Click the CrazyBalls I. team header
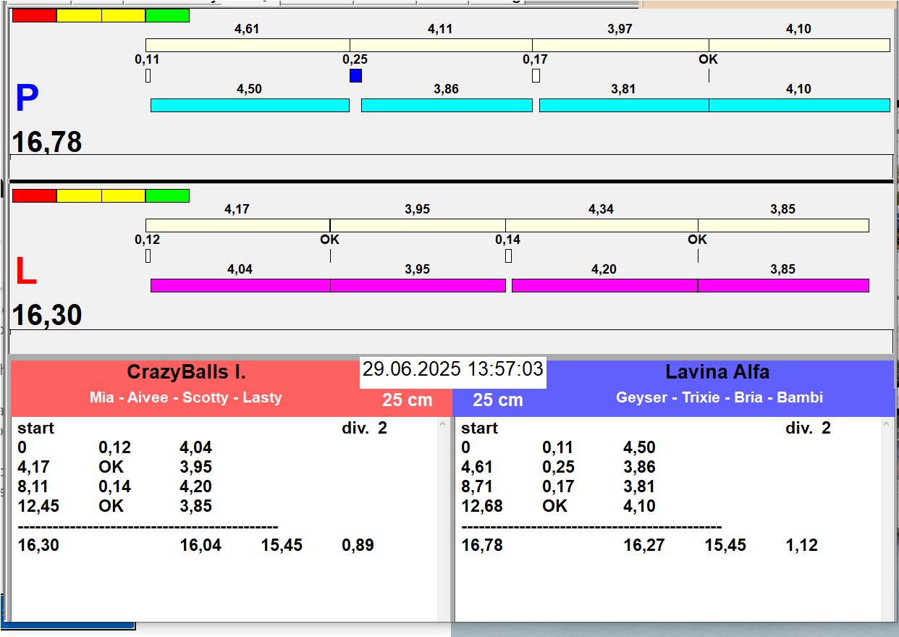 (x=187, y=373)
